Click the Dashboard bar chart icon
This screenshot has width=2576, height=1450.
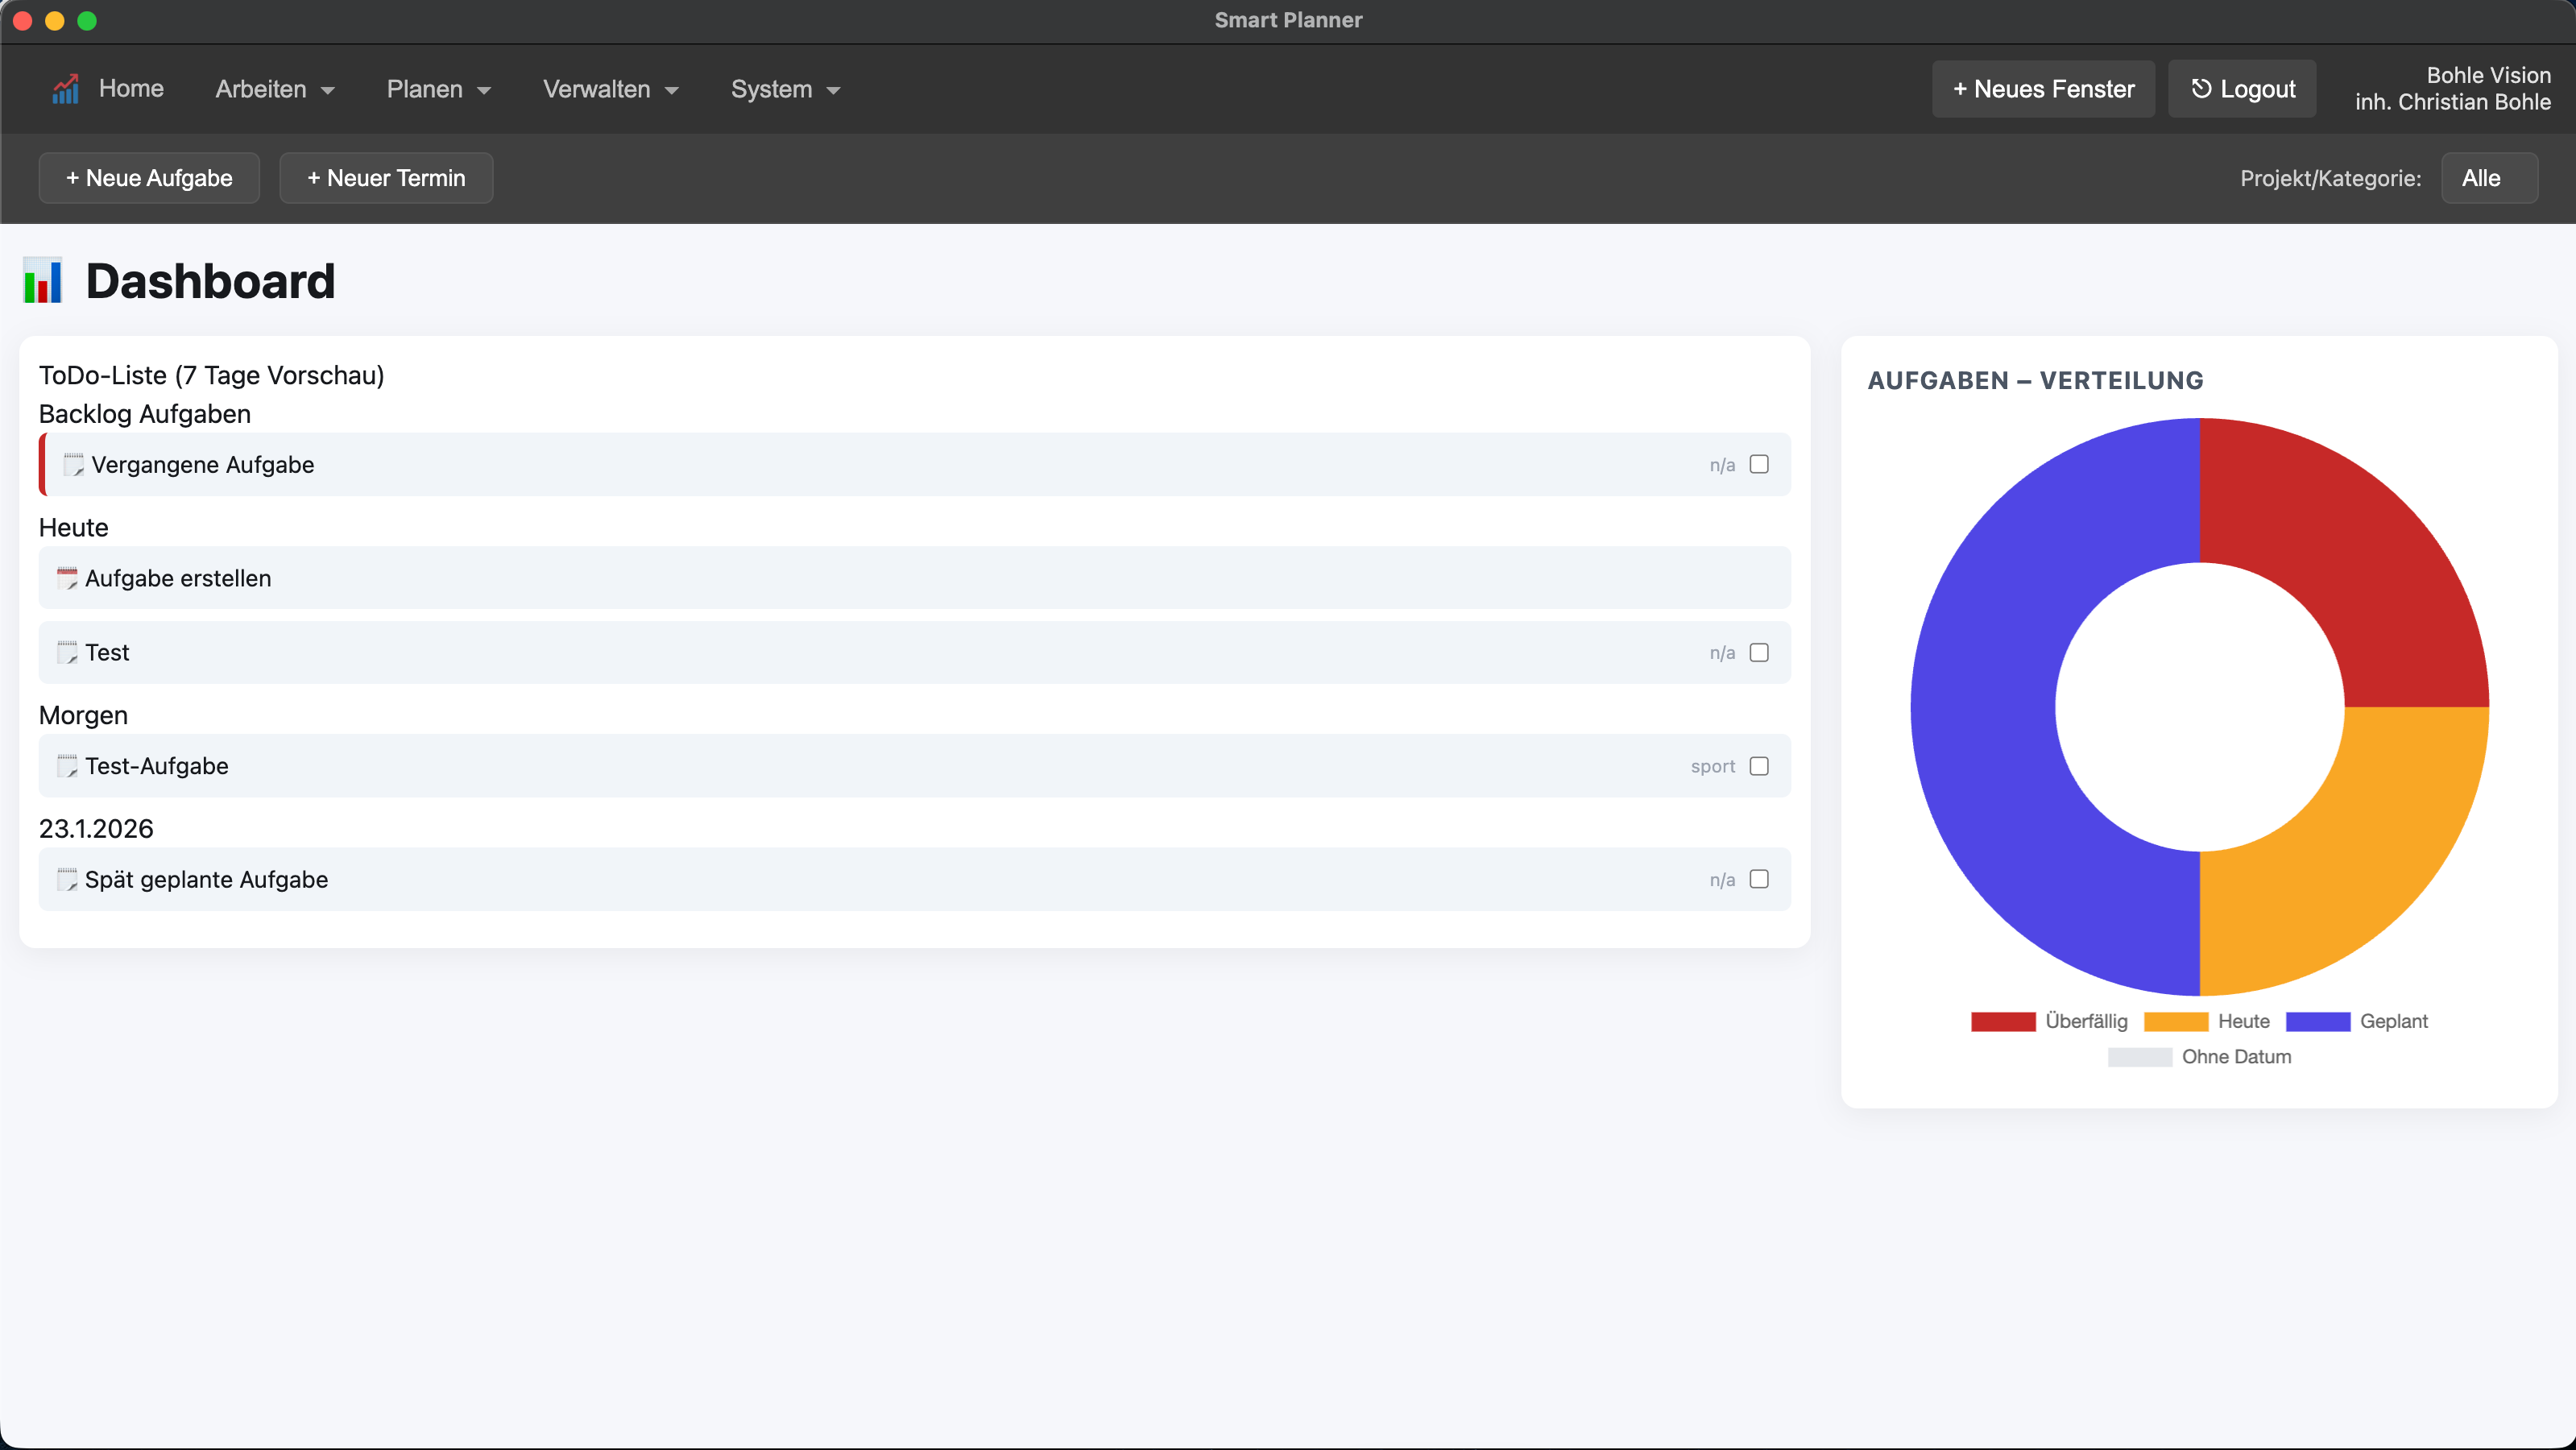43,281
